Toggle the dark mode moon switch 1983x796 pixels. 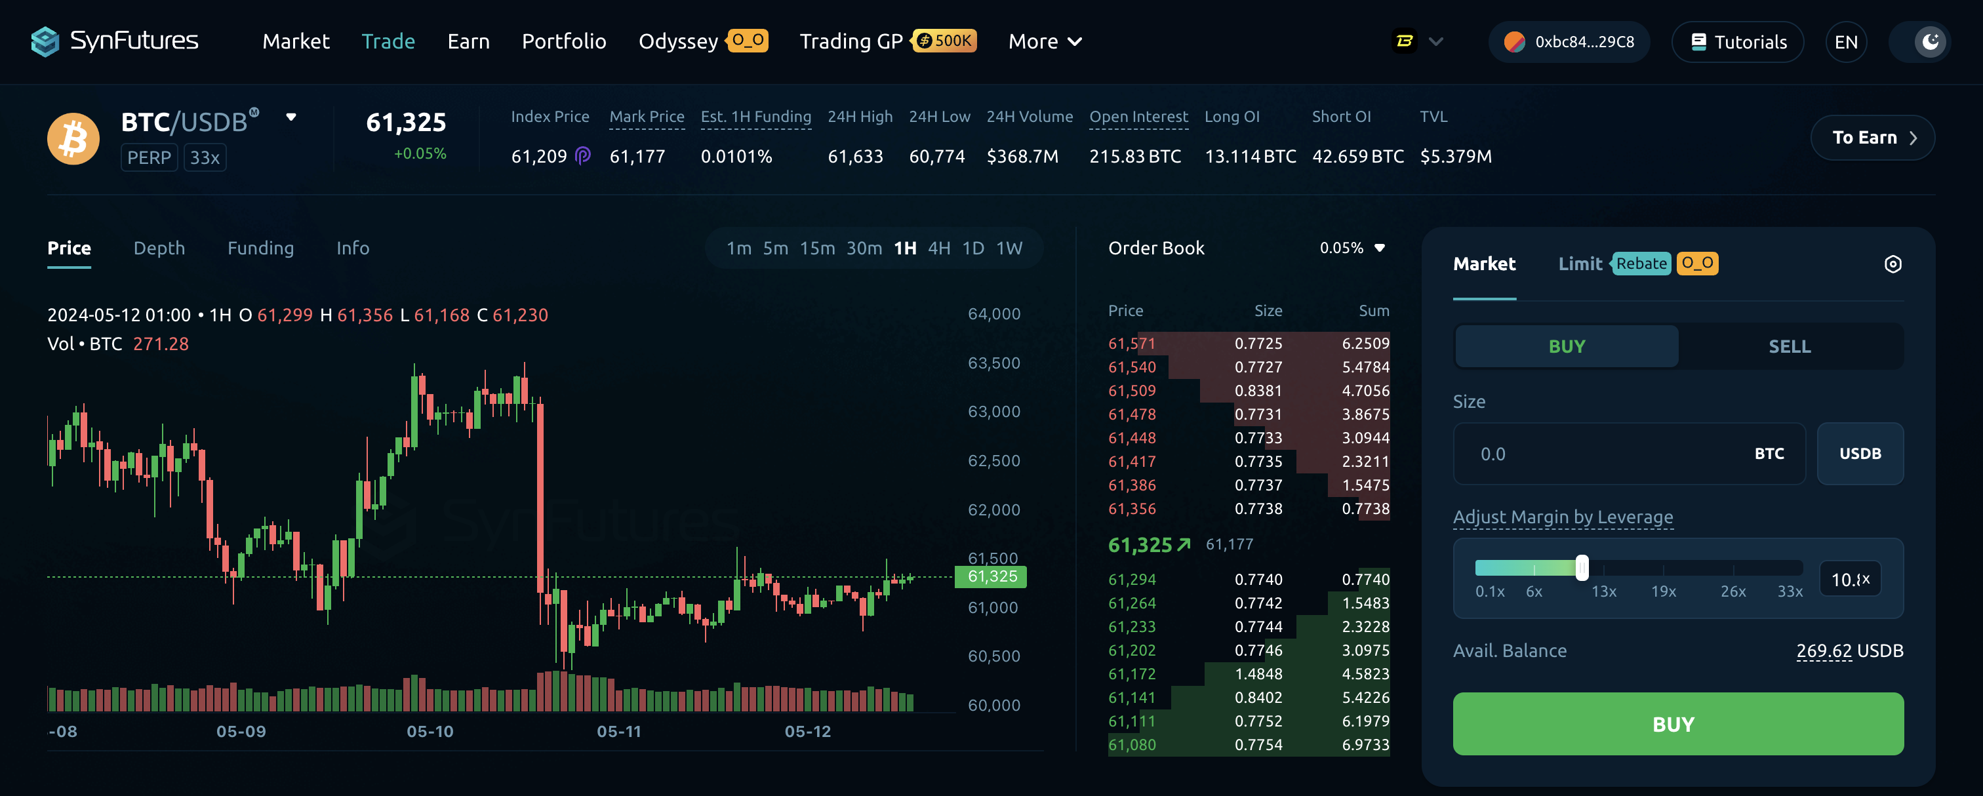pyautogui.click(x=1930, y=43)
